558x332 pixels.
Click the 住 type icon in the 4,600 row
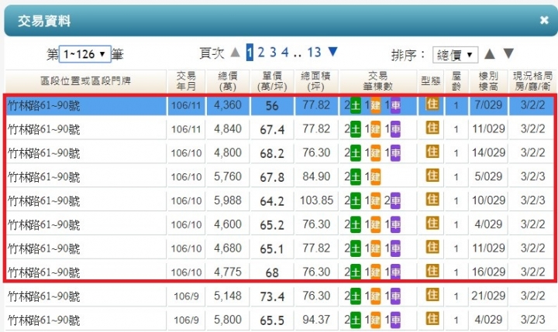[x=432, y=223]
